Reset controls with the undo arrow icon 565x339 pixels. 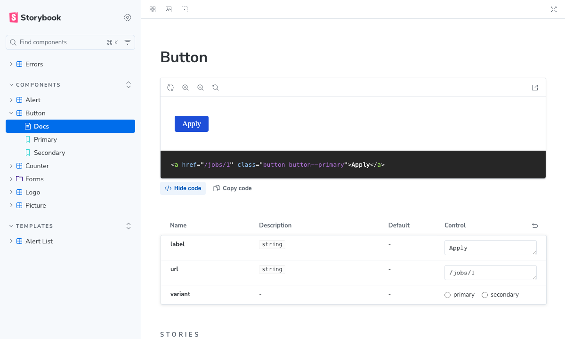point(535,226)
